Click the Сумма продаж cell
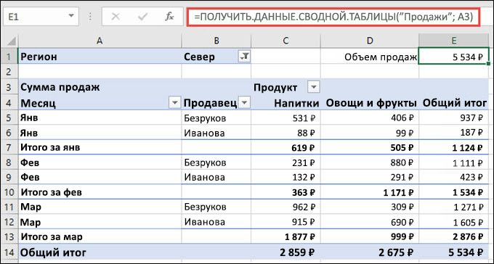Image resolution: width=494 pixels, height=264 pixels. 100,87
